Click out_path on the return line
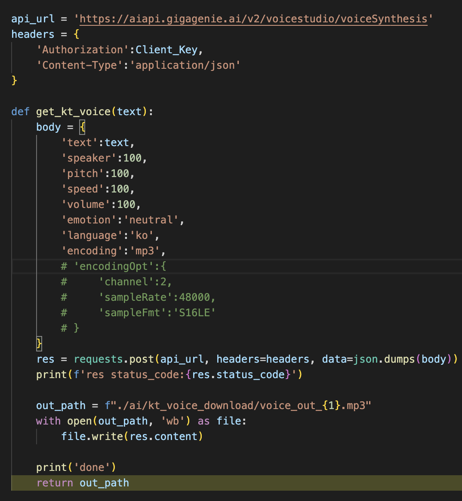This screenshot has width=462, height=501. pos(104,483)
